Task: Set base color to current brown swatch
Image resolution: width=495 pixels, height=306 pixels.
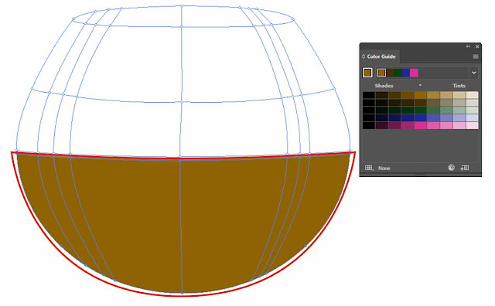Action: 367,73
